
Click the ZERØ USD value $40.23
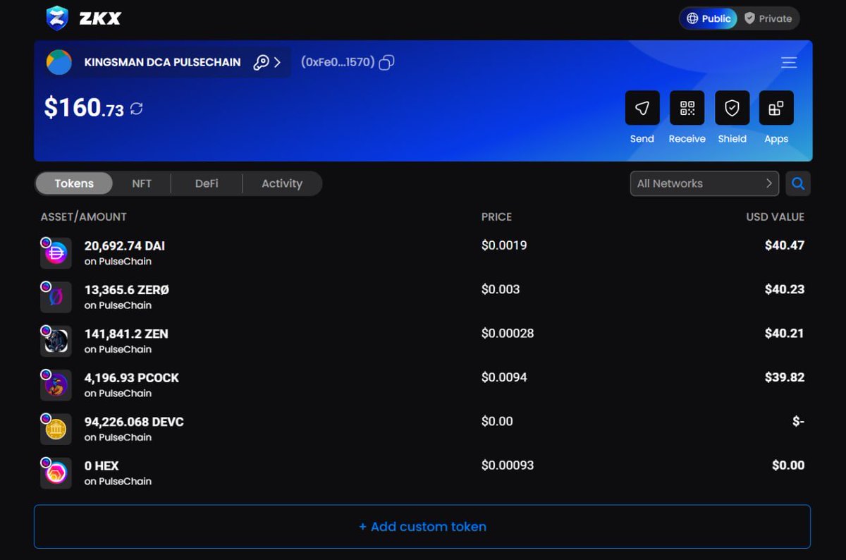[x=785, y=289]
